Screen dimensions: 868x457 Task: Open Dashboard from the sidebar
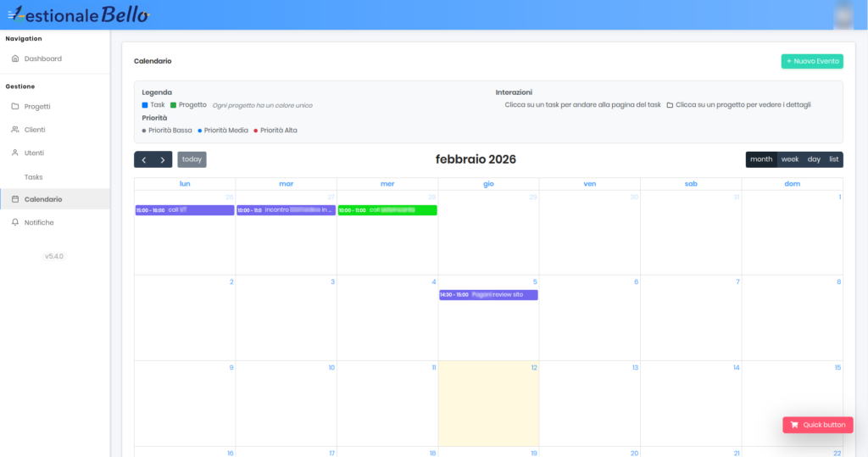(42, 59)
